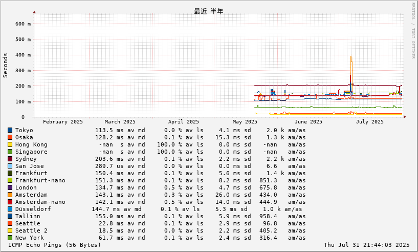418x252 pixels.
Task: Click the San Jose light blue swatch
Action: coord(10,166)
